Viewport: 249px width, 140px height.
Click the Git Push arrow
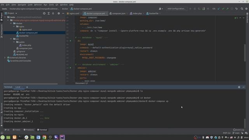point(227,9)
